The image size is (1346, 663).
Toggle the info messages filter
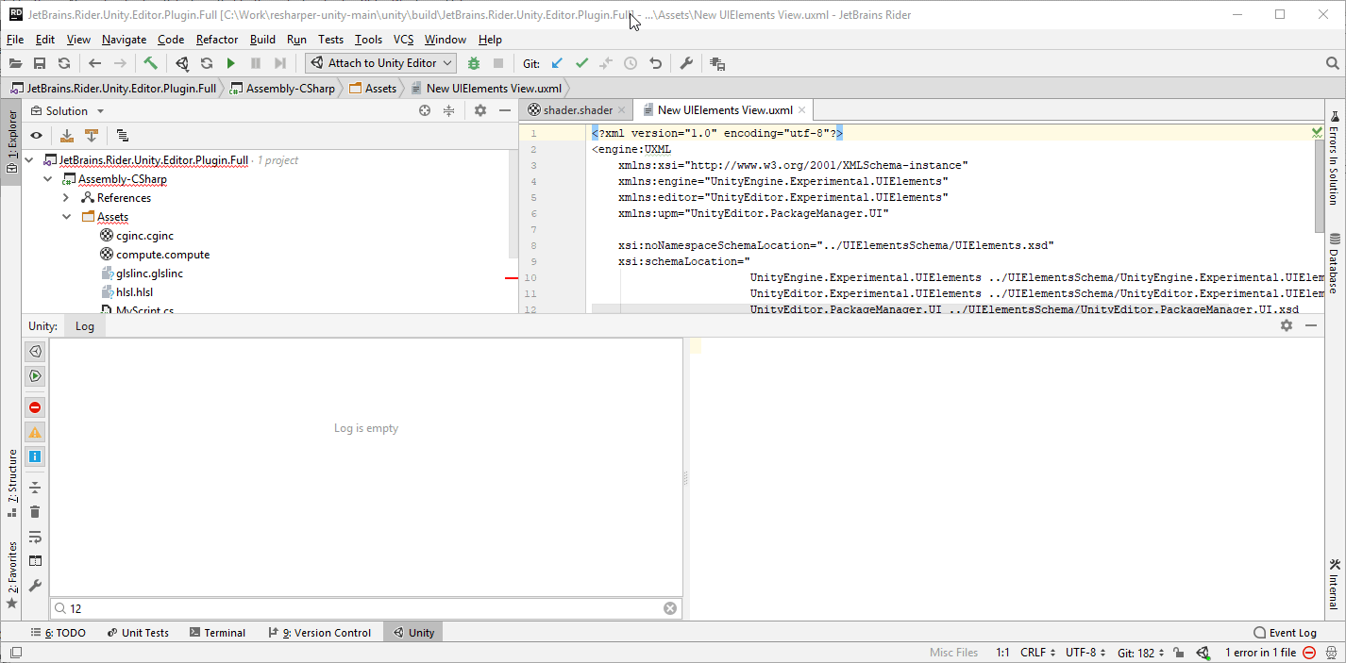point(35,456)
